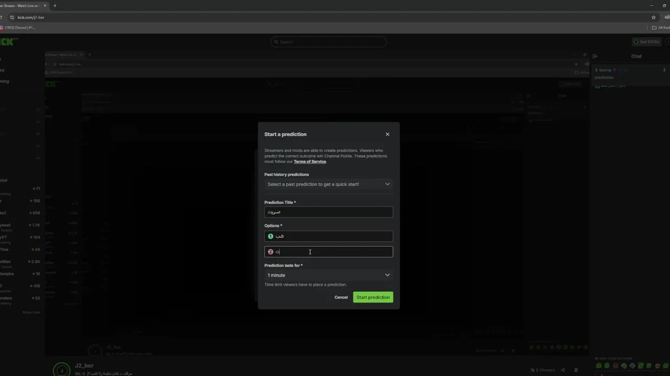The height and width of the screenshot is (376, 670).
Task: Click the Get KICKs button
Action: tap(646, 42)
